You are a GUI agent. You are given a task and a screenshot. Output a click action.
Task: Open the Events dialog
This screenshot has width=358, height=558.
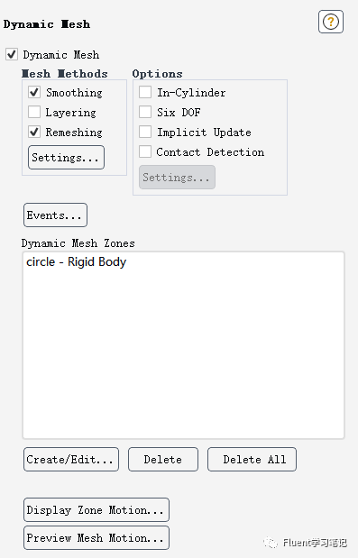coord(56,215)
